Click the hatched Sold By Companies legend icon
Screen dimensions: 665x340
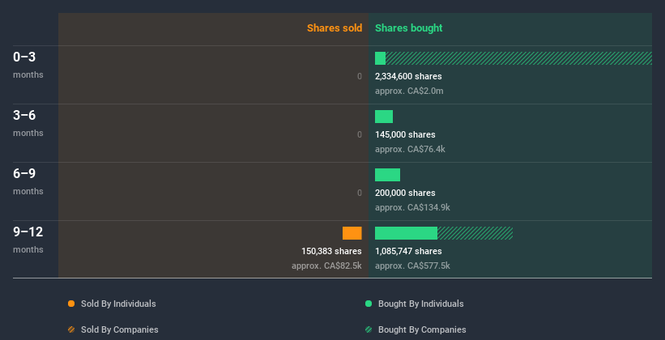(x=71, y=329)
